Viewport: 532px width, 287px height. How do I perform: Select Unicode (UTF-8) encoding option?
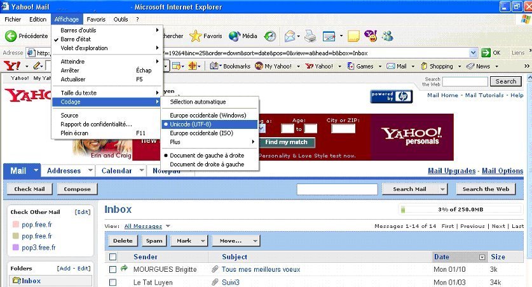[x=209, y=124]
